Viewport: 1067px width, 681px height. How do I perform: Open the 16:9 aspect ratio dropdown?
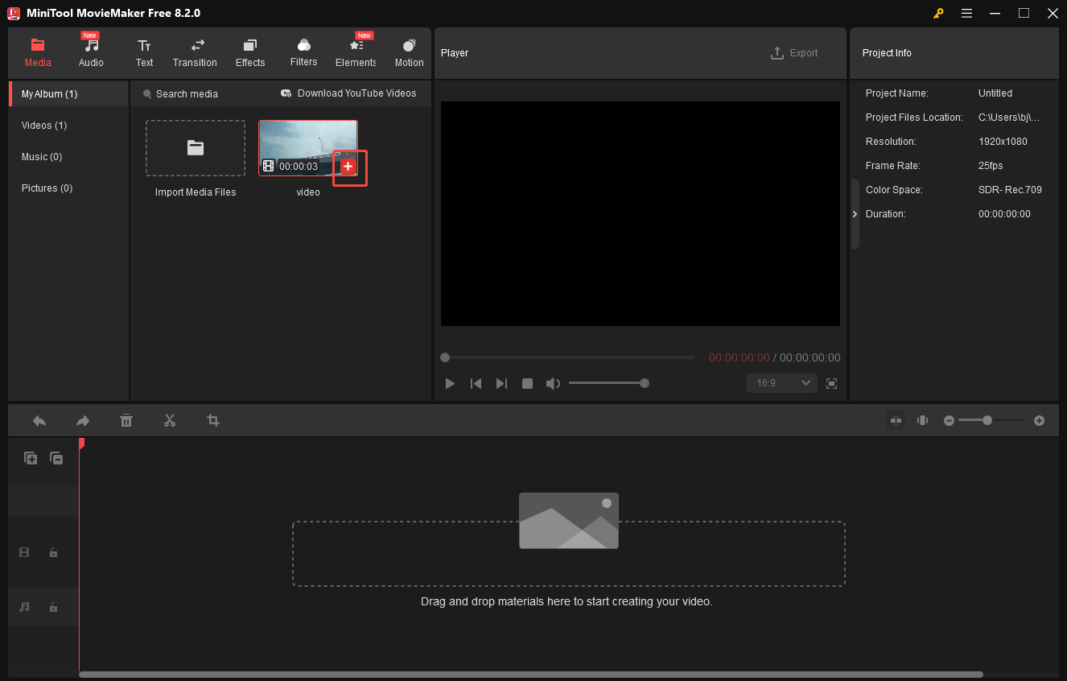pos(781,383)
